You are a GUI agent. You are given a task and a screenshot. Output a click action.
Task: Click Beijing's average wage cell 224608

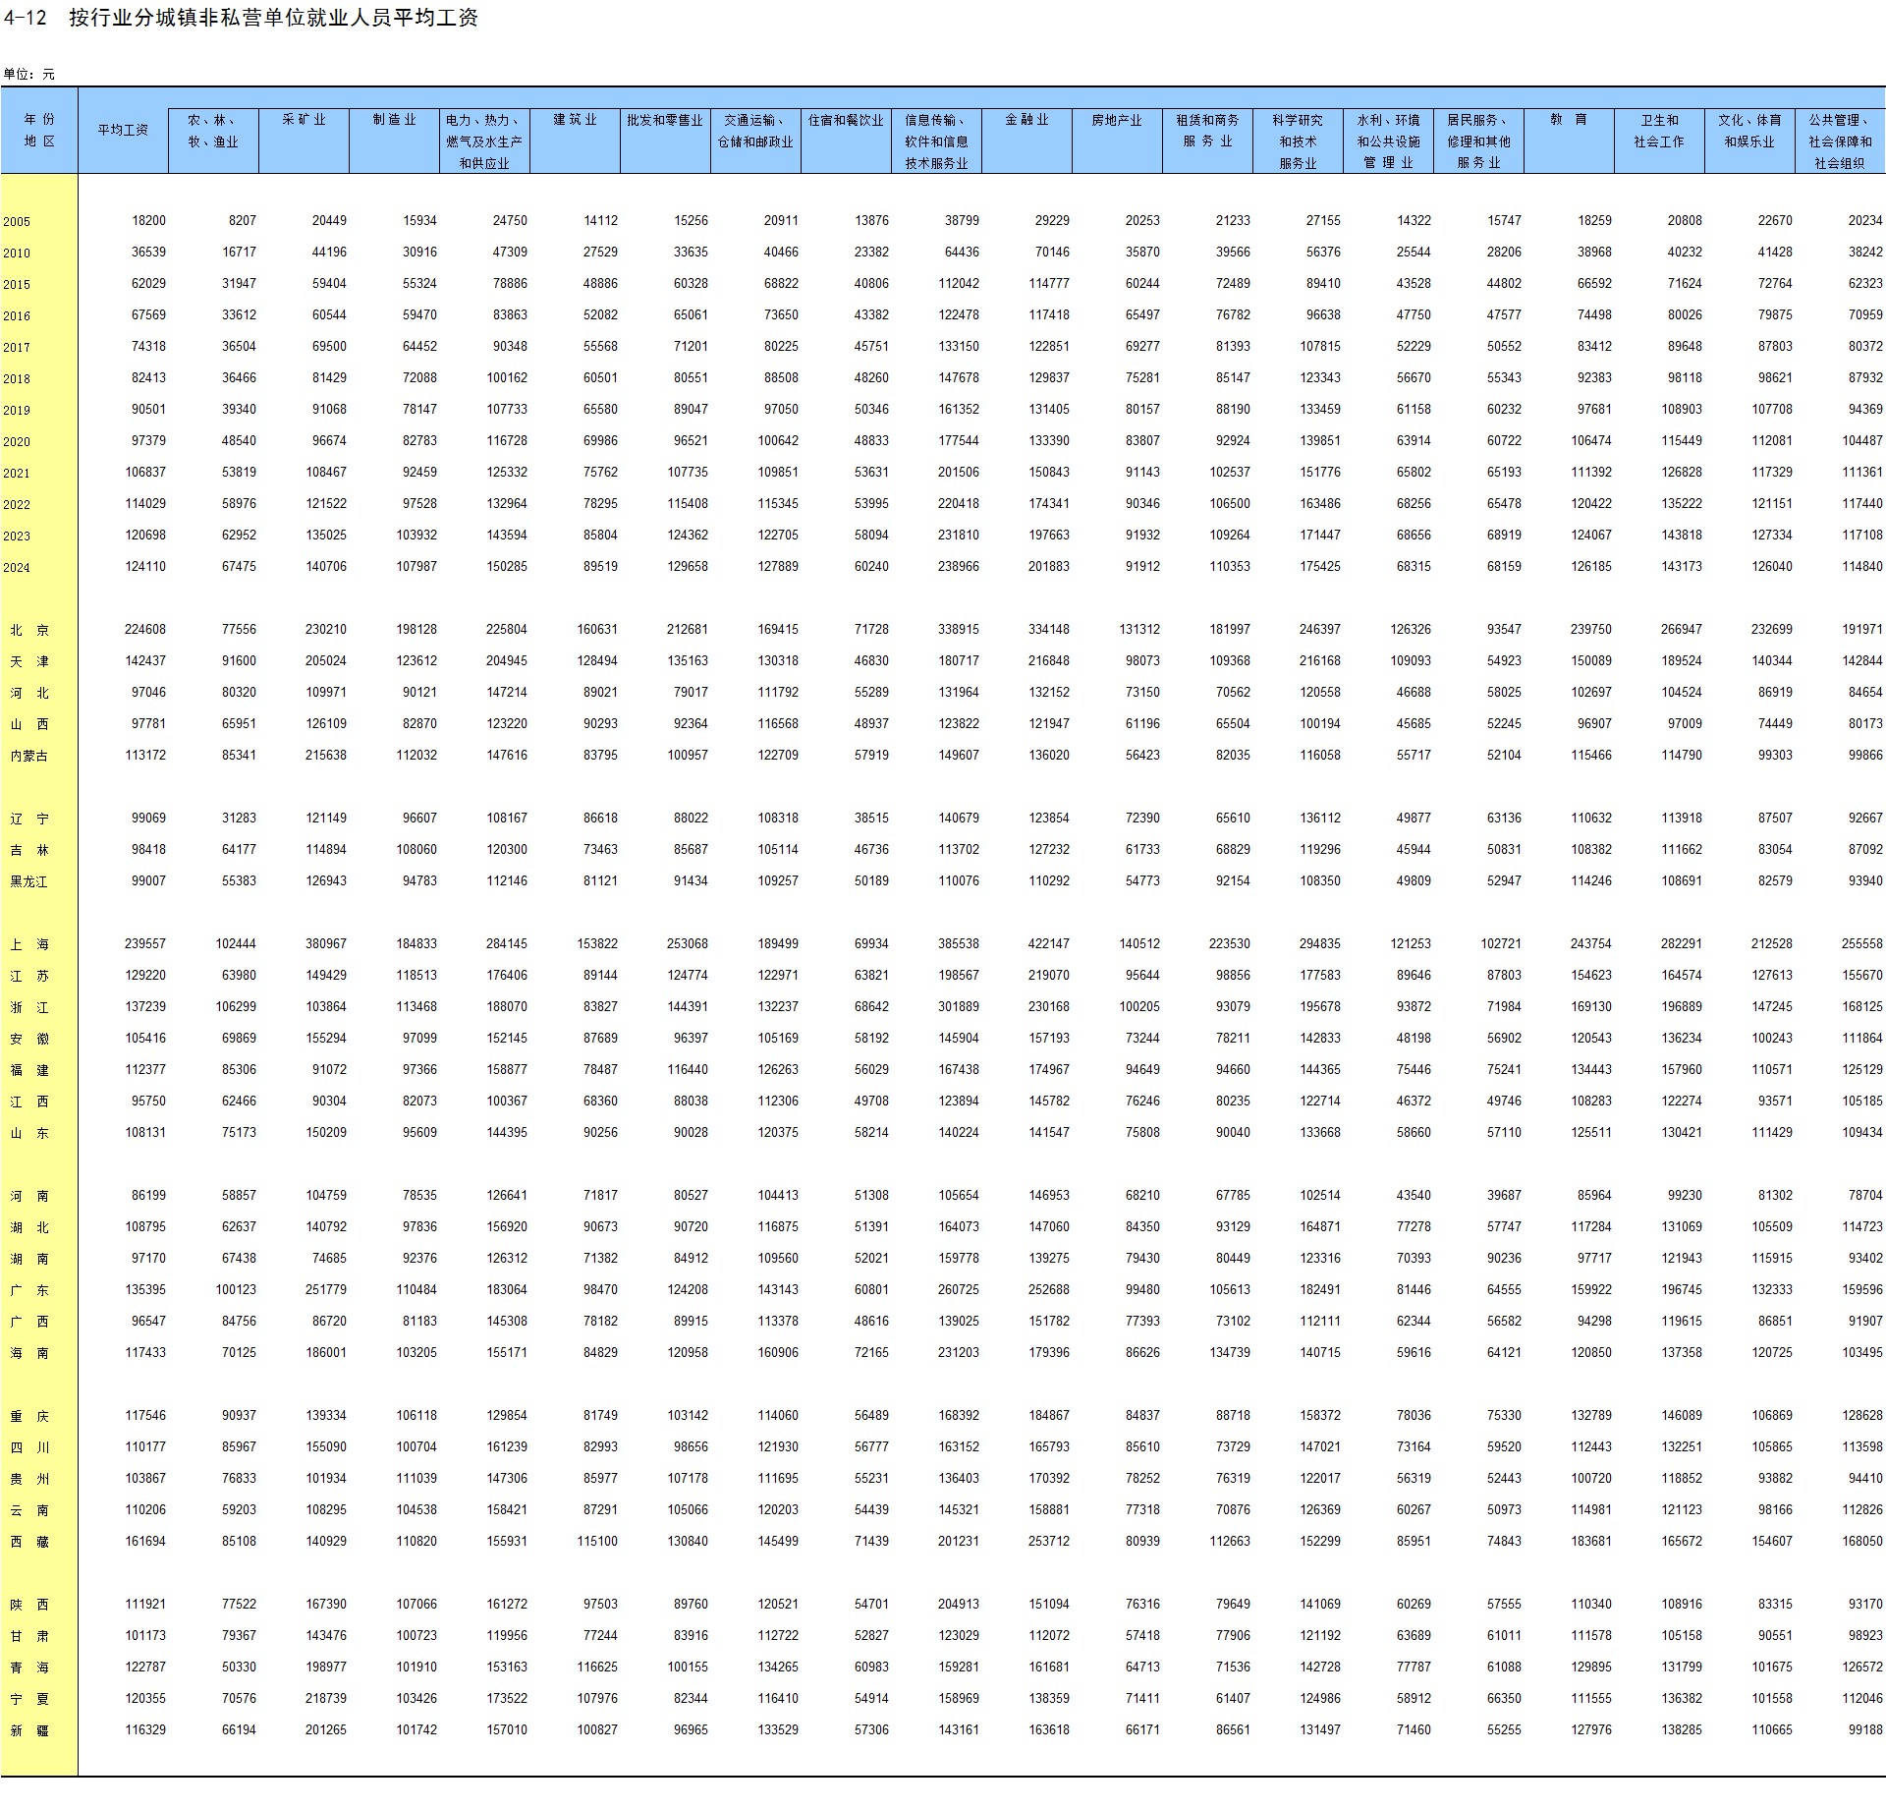click(x=145, y=630)
